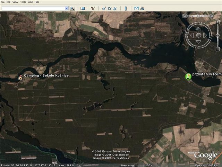The height and width of the screenshot is (167, 222).
Task: Click the search magnifier button
Action: (x=72, y=8)
